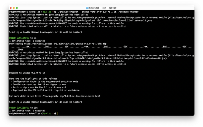203x127 pixels.
Task: Click 'Gradle now requires JVM 17 or higher' line
Action: [39, 85]
